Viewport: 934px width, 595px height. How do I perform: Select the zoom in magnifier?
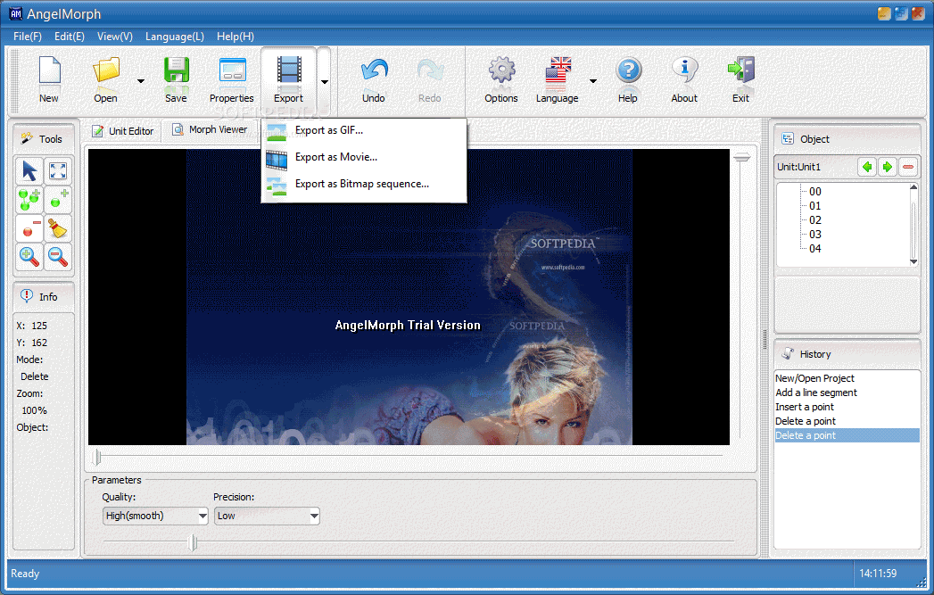point(29,257)
